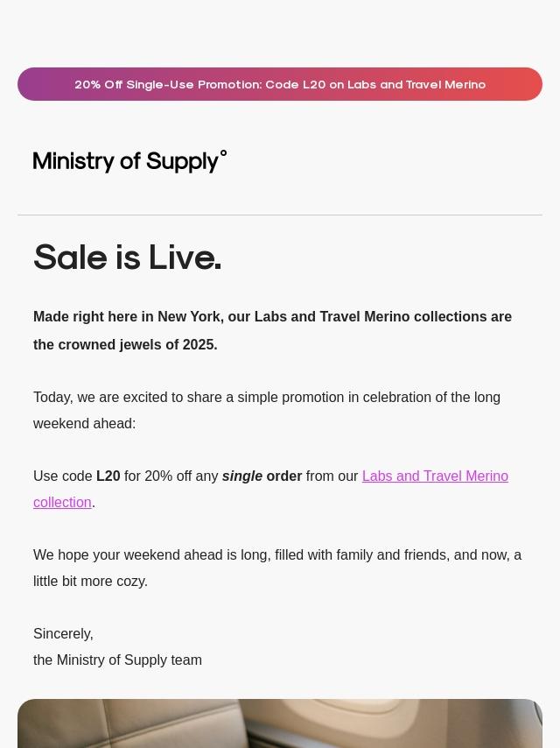
Task: Click the word "collection" in the purple link
Action: [62, 503]
